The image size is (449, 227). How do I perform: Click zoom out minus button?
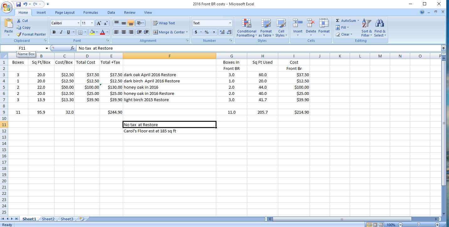point(400,225)
